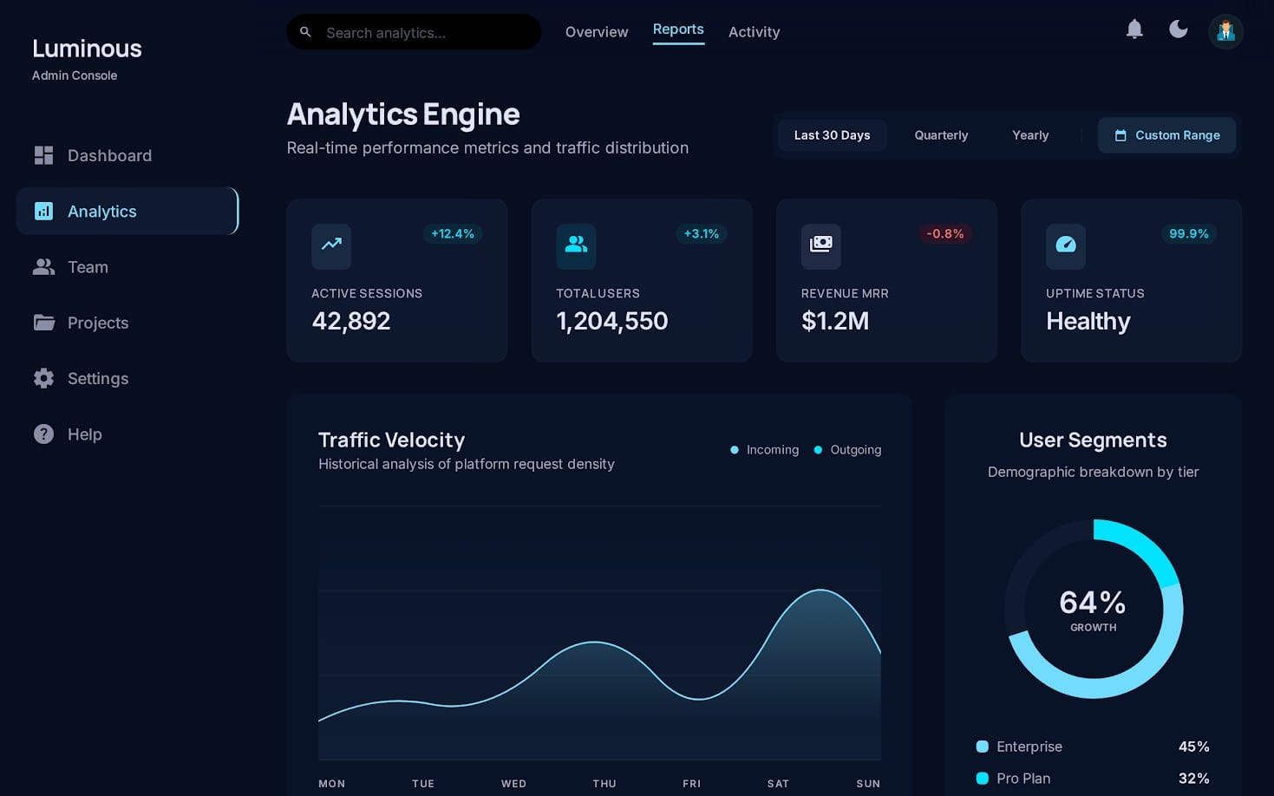The height and width of the screenshot is (796, 1274).
Task: Open the Custom Range picker
Action: click(x=1166, y=135)
